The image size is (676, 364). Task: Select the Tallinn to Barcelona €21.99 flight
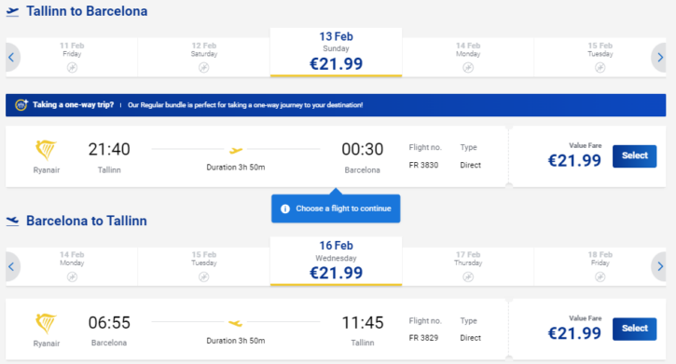(x=634, y=155)
